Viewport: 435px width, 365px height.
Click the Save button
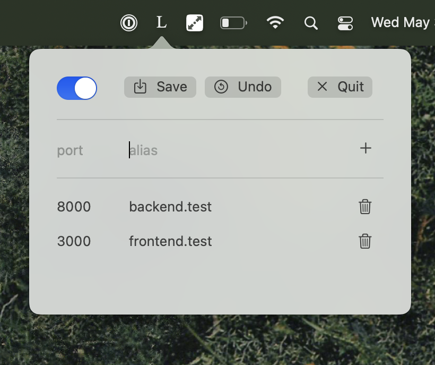click(160, 87)
